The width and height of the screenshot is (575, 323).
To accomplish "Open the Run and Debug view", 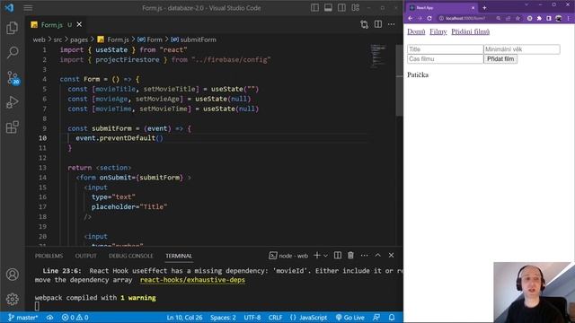I will tap(12, 102).
